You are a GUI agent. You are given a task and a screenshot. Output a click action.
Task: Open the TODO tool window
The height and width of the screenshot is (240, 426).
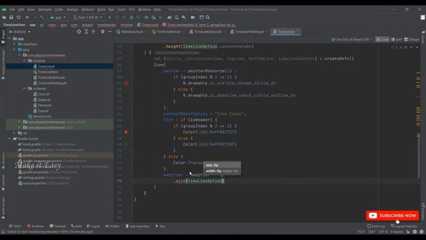point(15,226)
